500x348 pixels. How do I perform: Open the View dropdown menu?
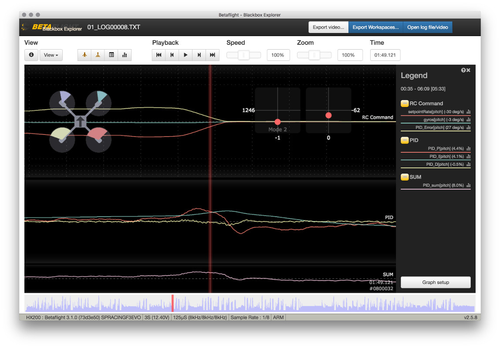[x=51, y=55]
